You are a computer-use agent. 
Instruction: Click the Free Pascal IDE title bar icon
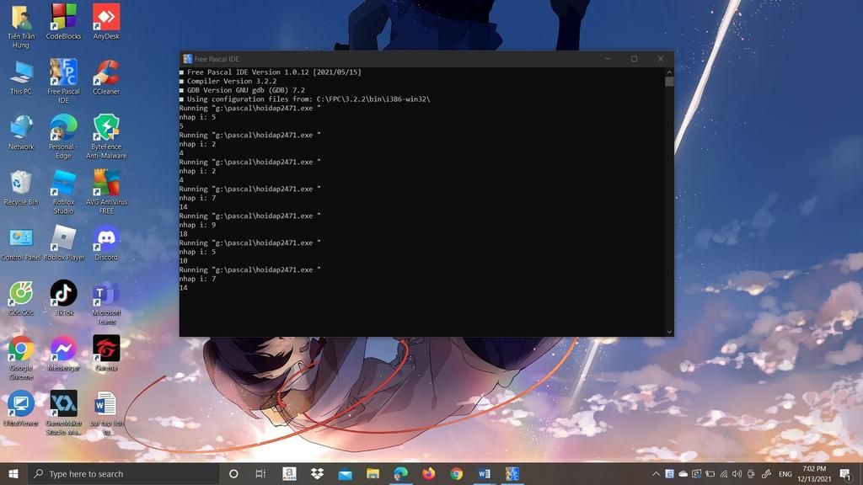pos(188,59)
